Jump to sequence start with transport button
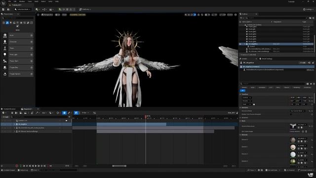The height and width of the screenshot is (178, 316). (24, 166)
